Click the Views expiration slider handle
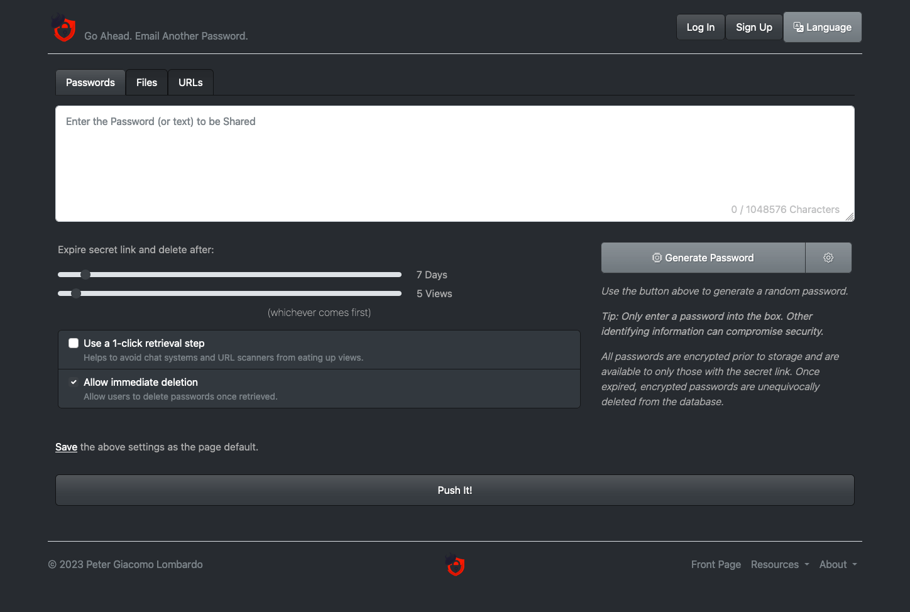The height and width of the screenshot is (612, 910). [76, 293]
